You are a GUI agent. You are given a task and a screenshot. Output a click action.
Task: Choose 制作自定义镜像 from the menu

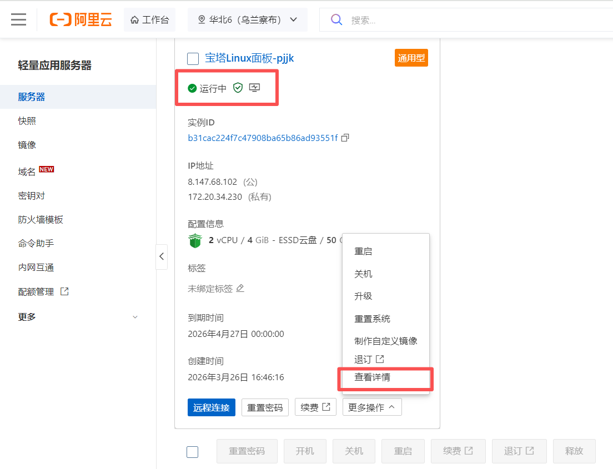[386, 341]
